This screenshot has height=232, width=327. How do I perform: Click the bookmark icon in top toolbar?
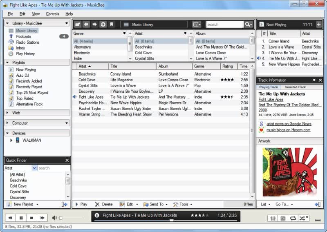pos(112,25)
